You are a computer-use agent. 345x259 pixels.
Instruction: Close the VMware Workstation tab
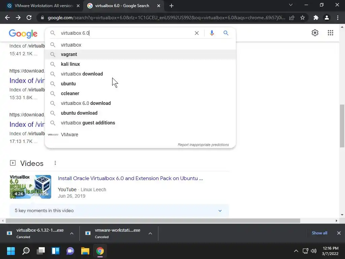78,6
